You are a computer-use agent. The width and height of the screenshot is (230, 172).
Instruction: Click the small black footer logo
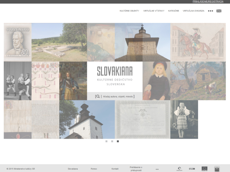[x=192, y=169]
